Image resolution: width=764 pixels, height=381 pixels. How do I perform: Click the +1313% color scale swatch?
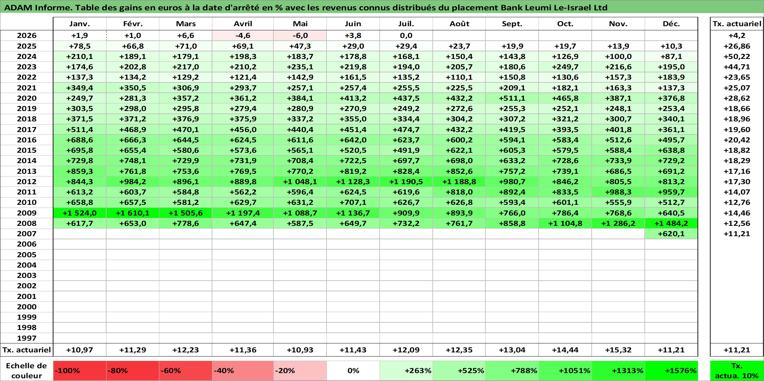[x=618, y=371]
